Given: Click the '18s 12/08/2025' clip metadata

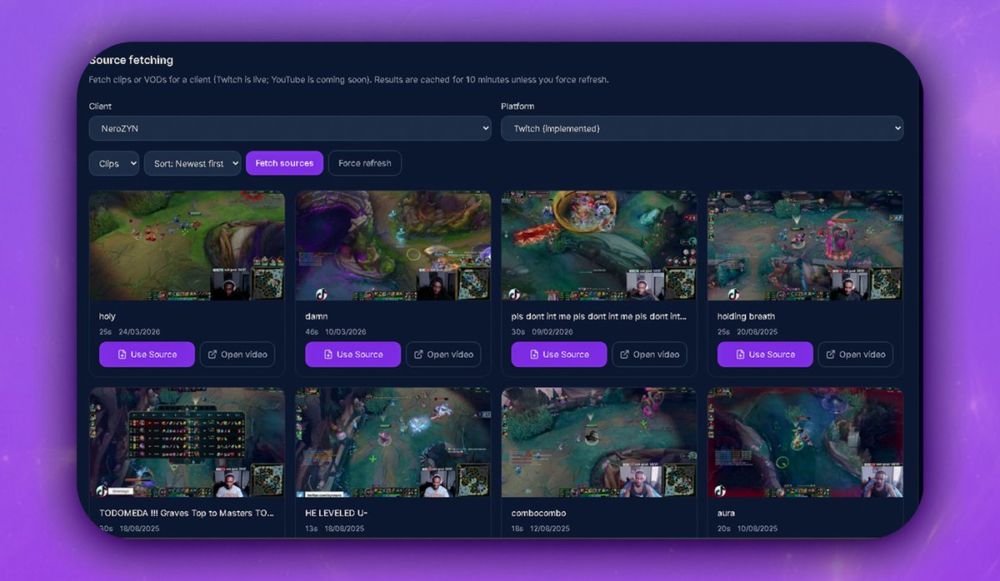Looking at the screenshot, I should 541,529.
